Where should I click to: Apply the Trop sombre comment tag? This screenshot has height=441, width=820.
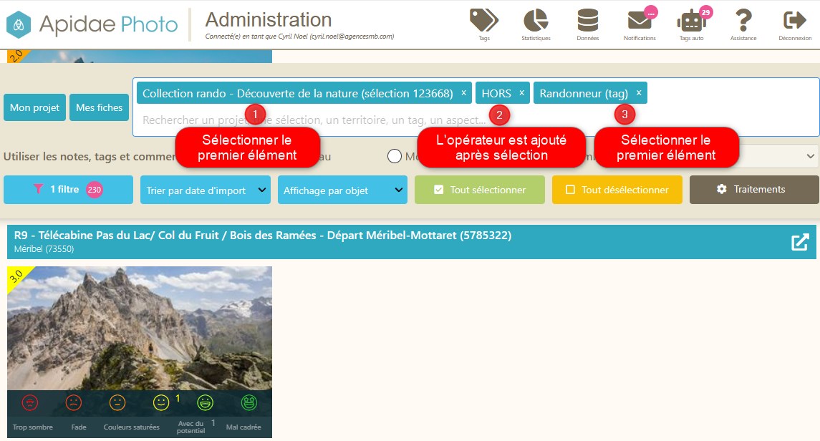tap(32, 427)
